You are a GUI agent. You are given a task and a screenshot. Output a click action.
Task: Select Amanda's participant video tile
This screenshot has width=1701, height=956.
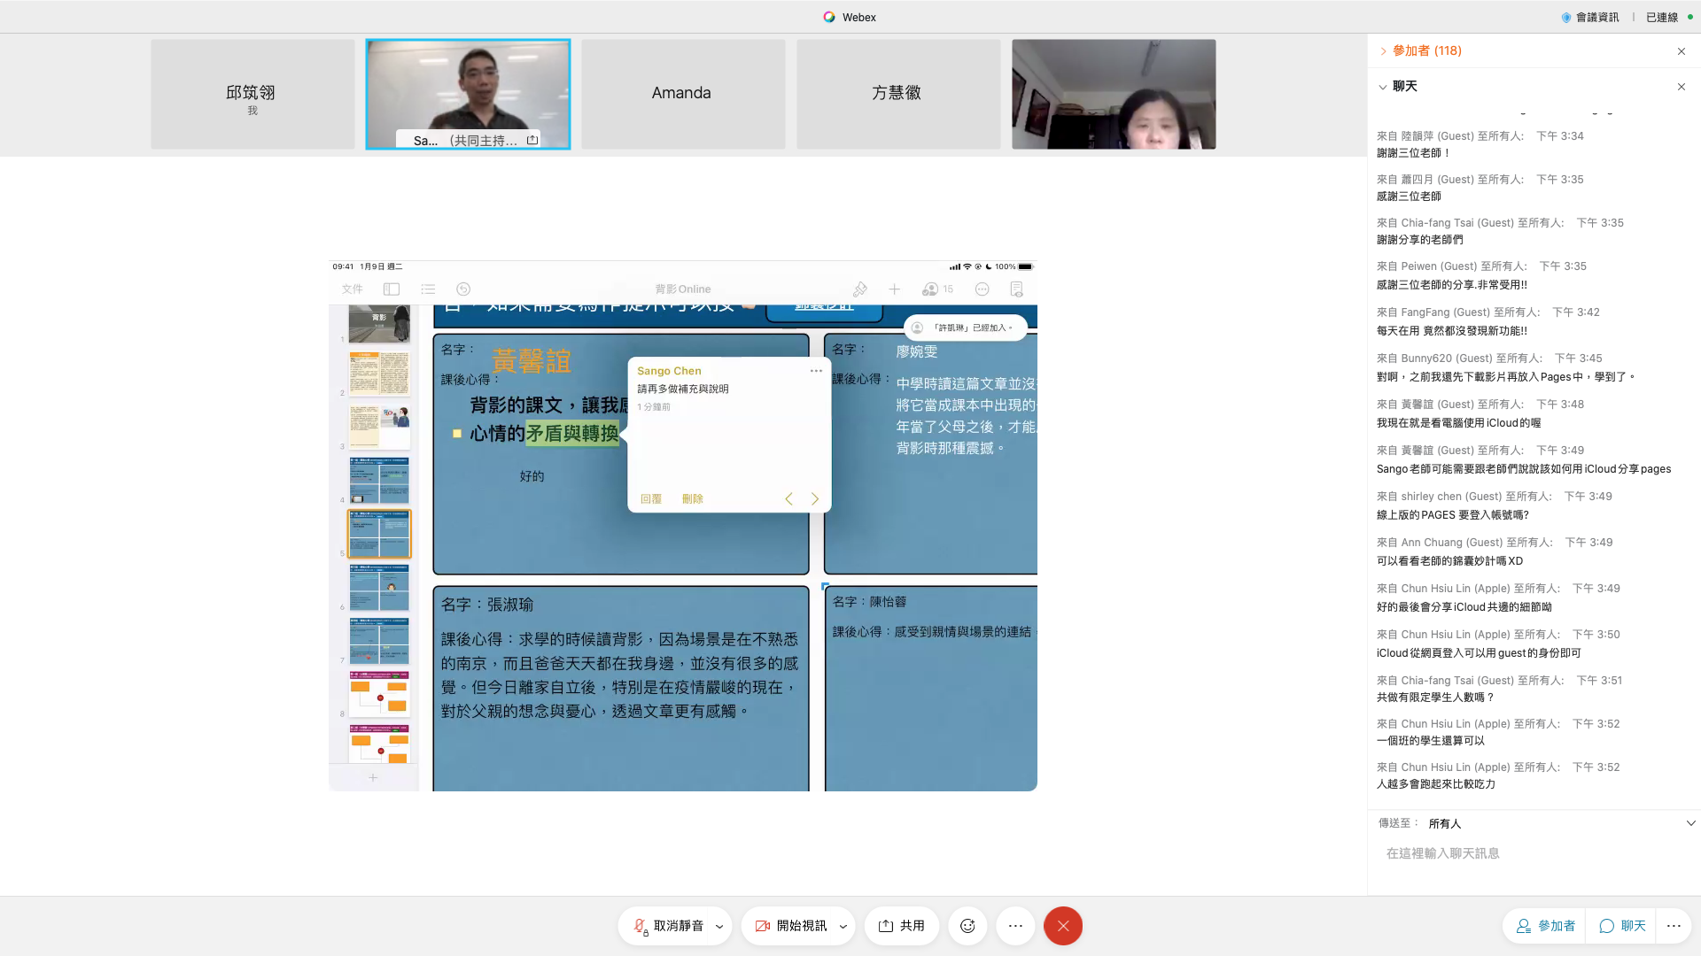682,94
